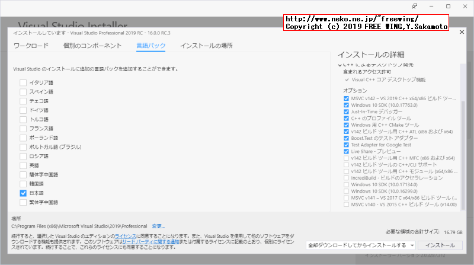Uncheck C++ のプロファイル ツール

(x=346, y=119)
